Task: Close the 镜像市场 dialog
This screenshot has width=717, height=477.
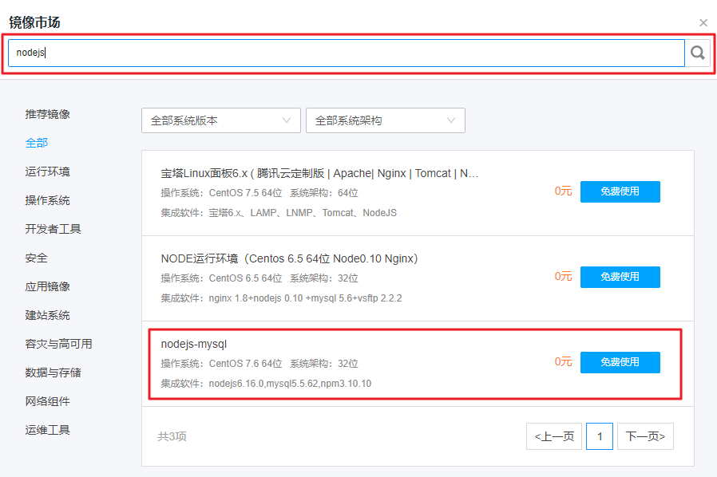Action: (x=703, y=23)
